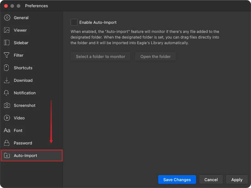Select the Sidebar label in list

21,43
